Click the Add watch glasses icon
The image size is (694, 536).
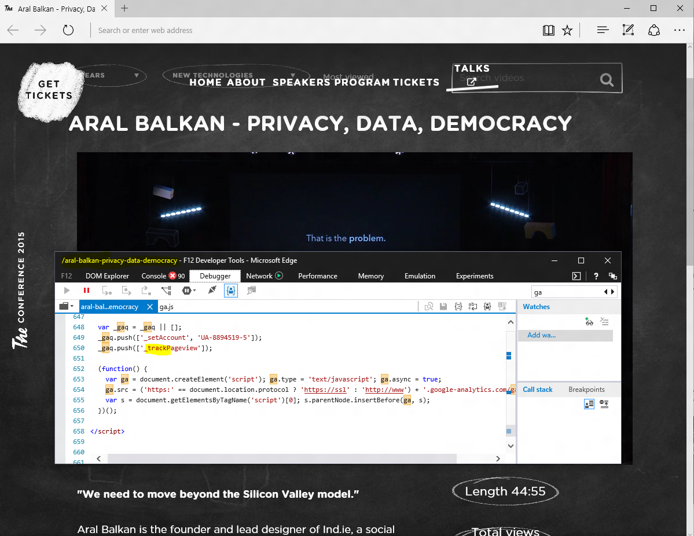click(589, 321)
